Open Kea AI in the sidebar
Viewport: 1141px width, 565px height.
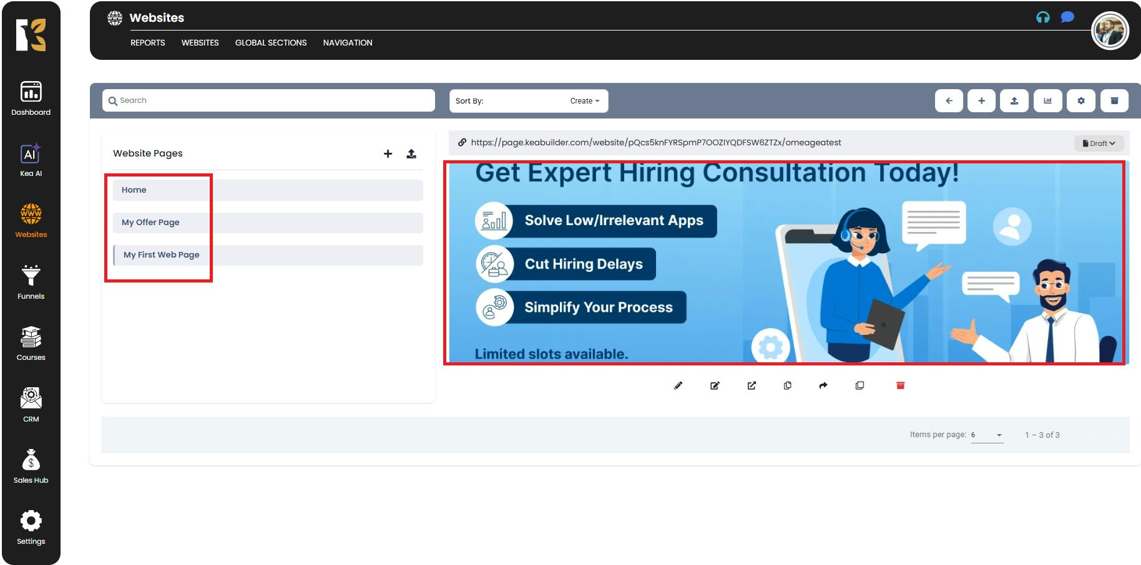pyautogui.click(x=31, y=160)
